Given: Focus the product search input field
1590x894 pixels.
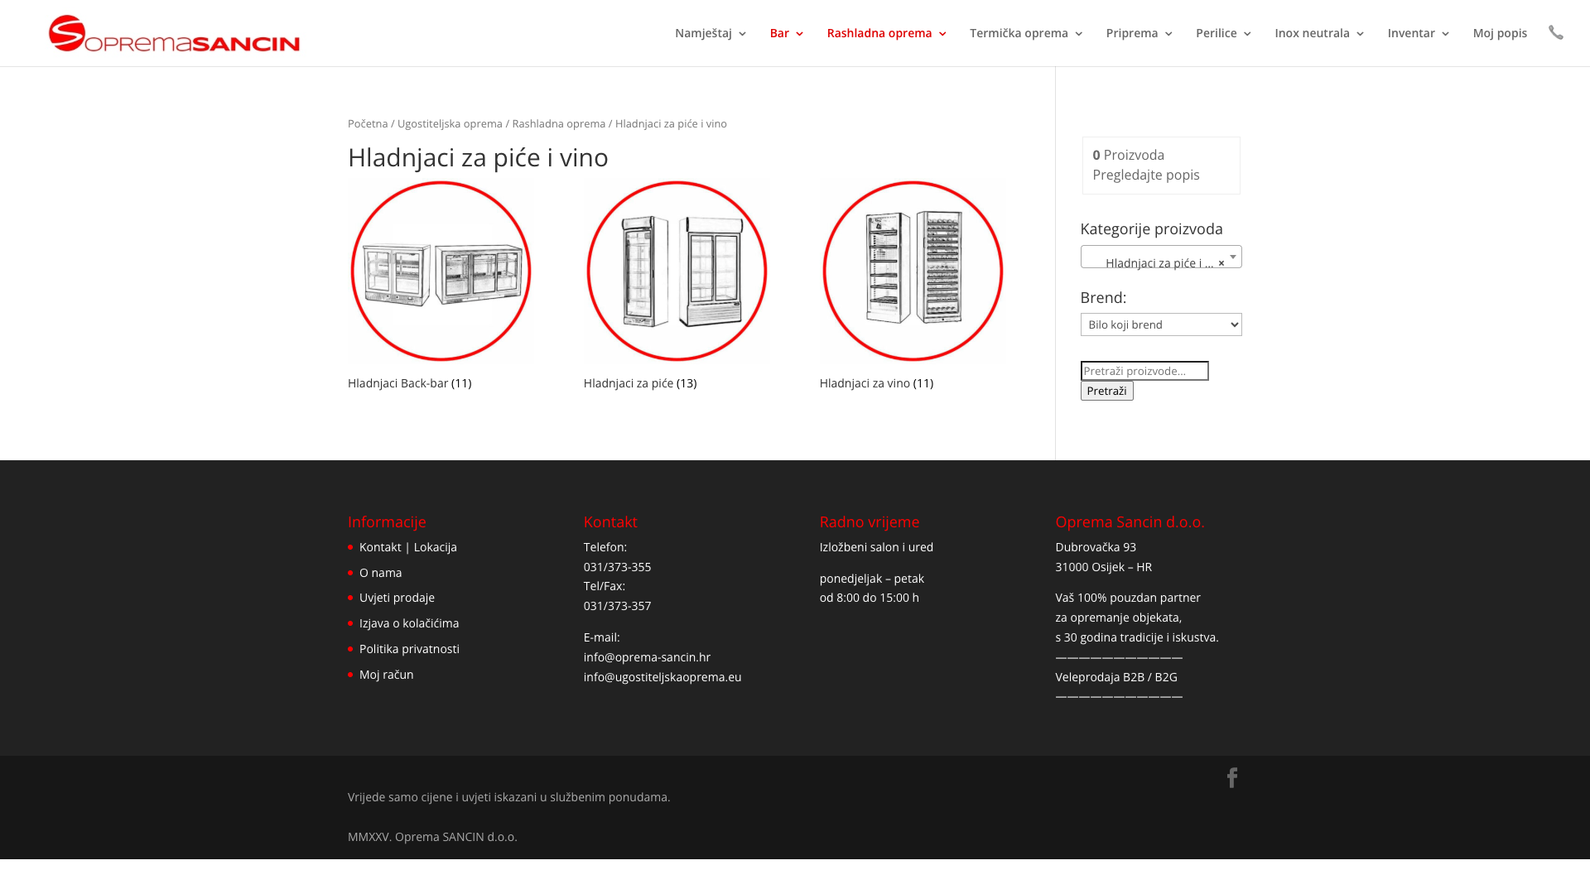Looking at the screenshot, I should pos(1144,371).
